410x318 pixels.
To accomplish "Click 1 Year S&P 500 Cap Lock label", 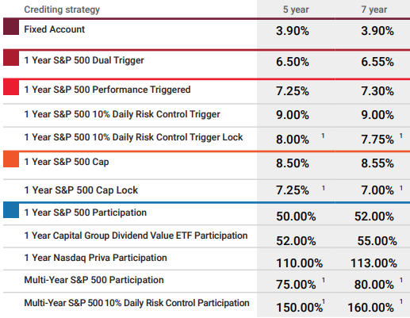I will tap(81, 190).
